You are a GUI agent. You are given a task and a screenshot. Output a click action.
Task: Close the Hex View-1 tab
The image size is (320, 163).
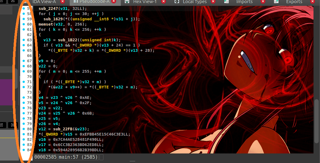coord(163,2)
